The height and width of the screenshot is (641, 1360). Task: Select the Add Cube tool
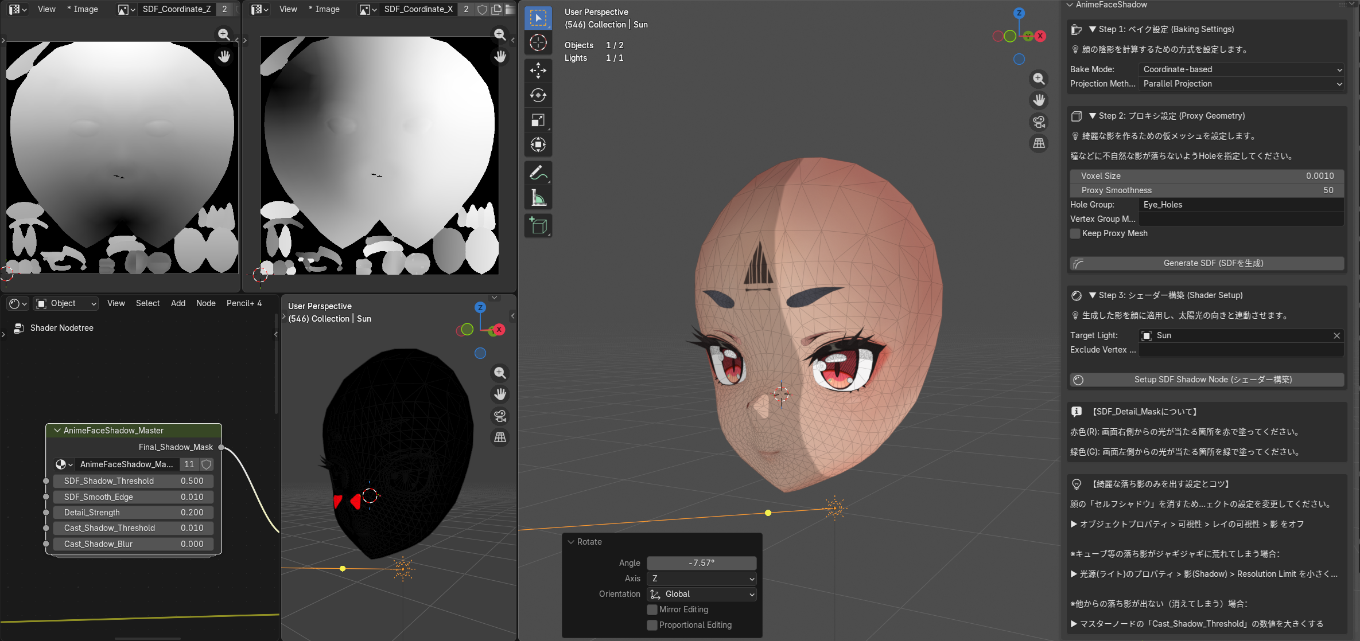[x=538, y=226]
